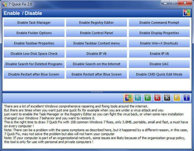Open the red wrench tools category
The height and width of the screenshot is (151, 194).
pos(157,98)
